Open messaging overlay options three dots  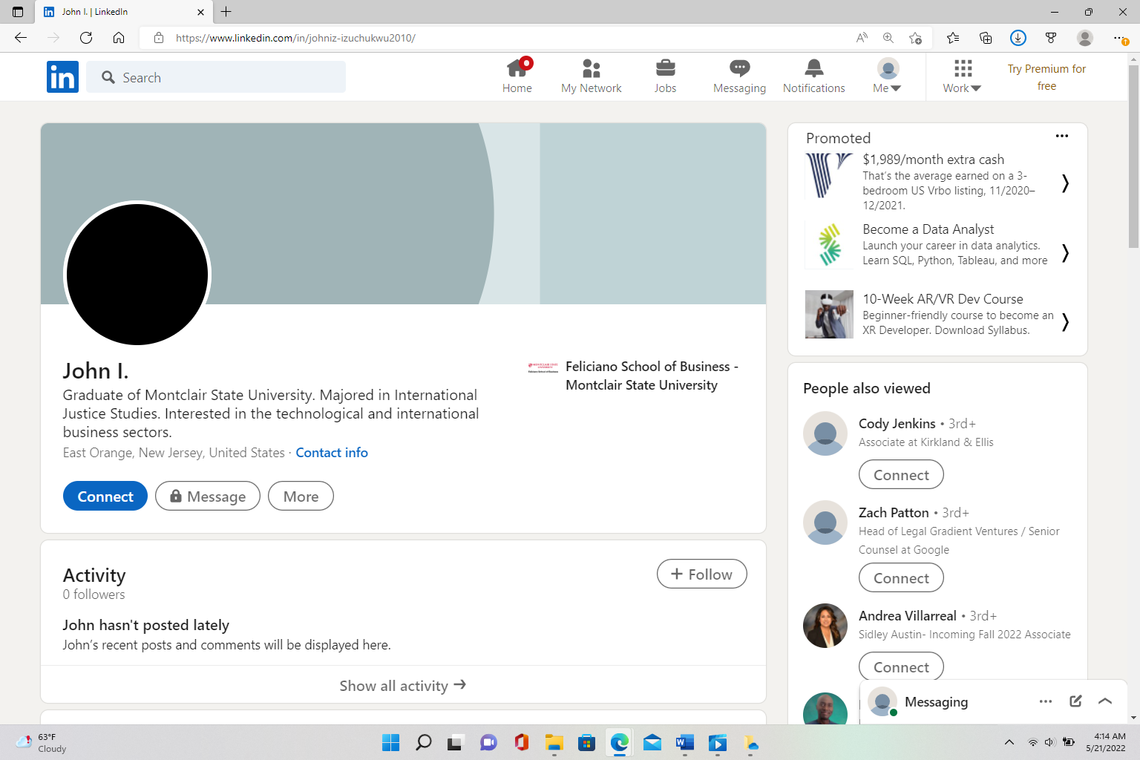[1046, 701]
